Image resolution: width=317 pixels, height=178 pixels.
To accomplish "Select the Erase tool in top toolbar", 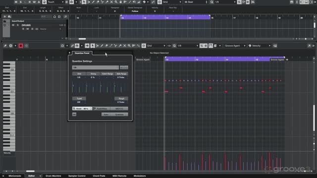I will pos(98,2).
